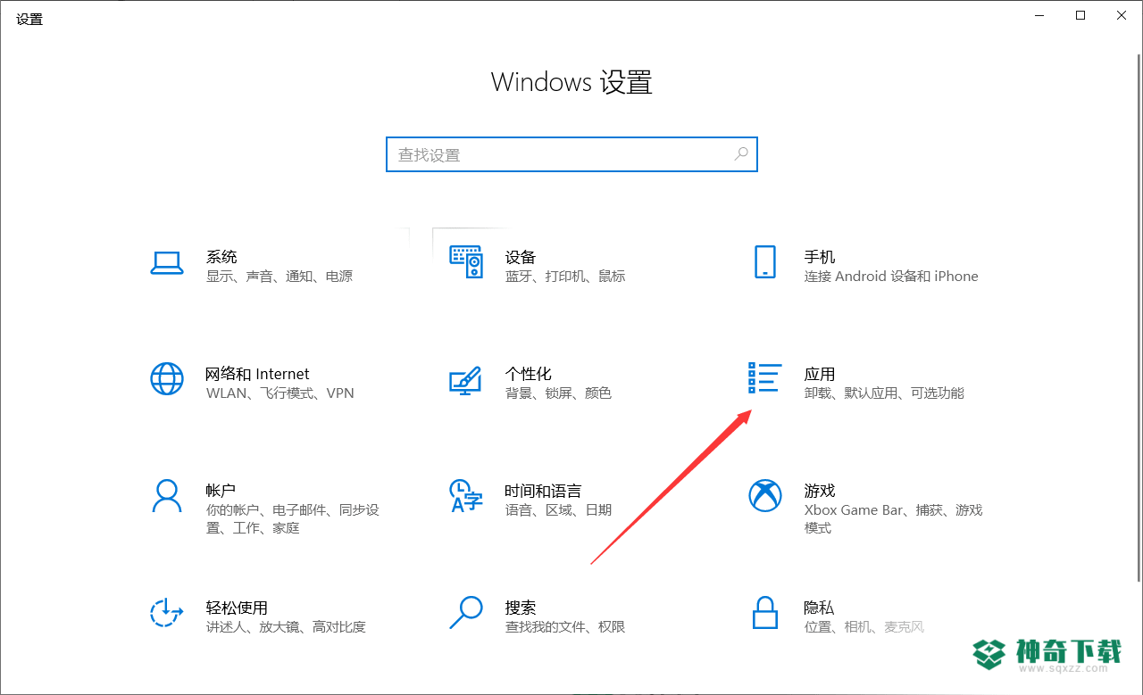Click 卸载、默认应用、可选功能 description
1143x695 pixels.
[x=884, y=393]
